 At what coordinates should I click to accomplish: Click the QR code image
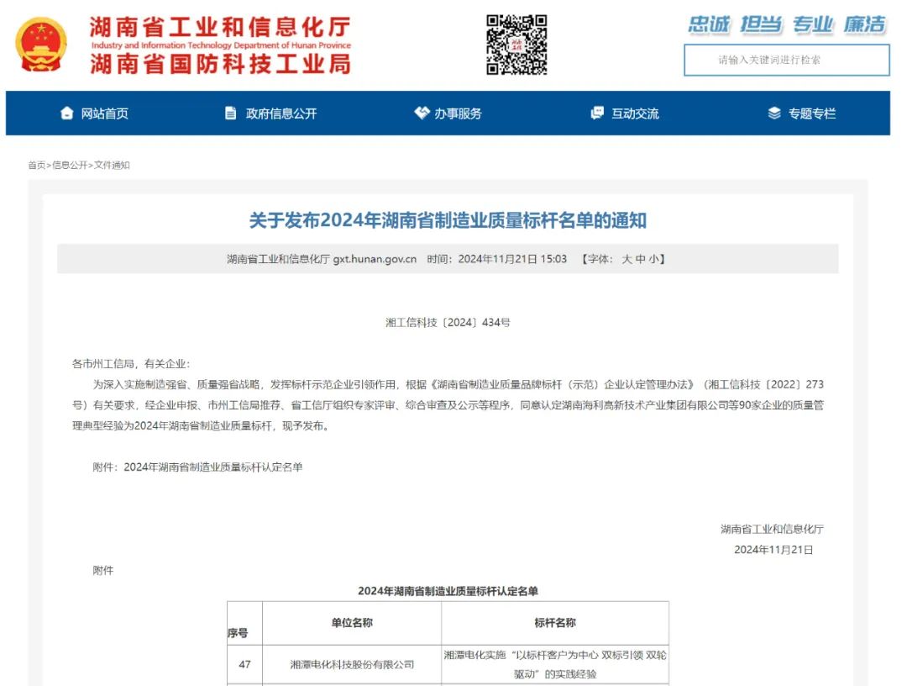pyautogui.click(x=516, y=45)
